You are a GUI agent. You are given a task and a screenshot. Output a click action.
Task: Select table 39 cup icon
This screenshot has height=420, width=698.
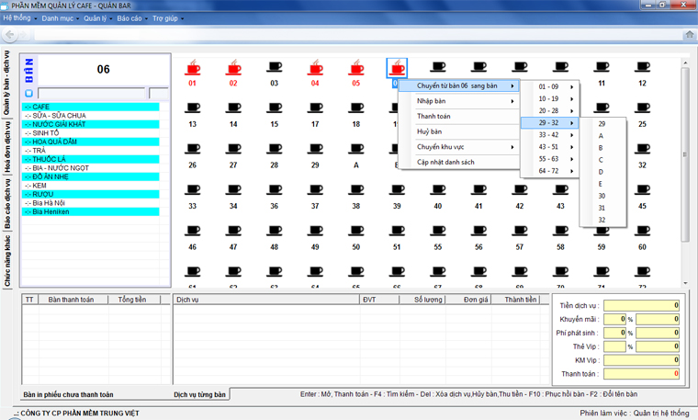397,190
